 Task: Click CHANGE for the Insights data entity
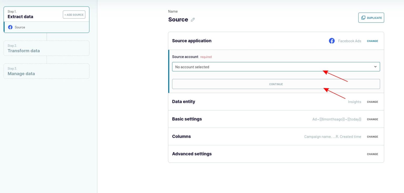point(372,102)
